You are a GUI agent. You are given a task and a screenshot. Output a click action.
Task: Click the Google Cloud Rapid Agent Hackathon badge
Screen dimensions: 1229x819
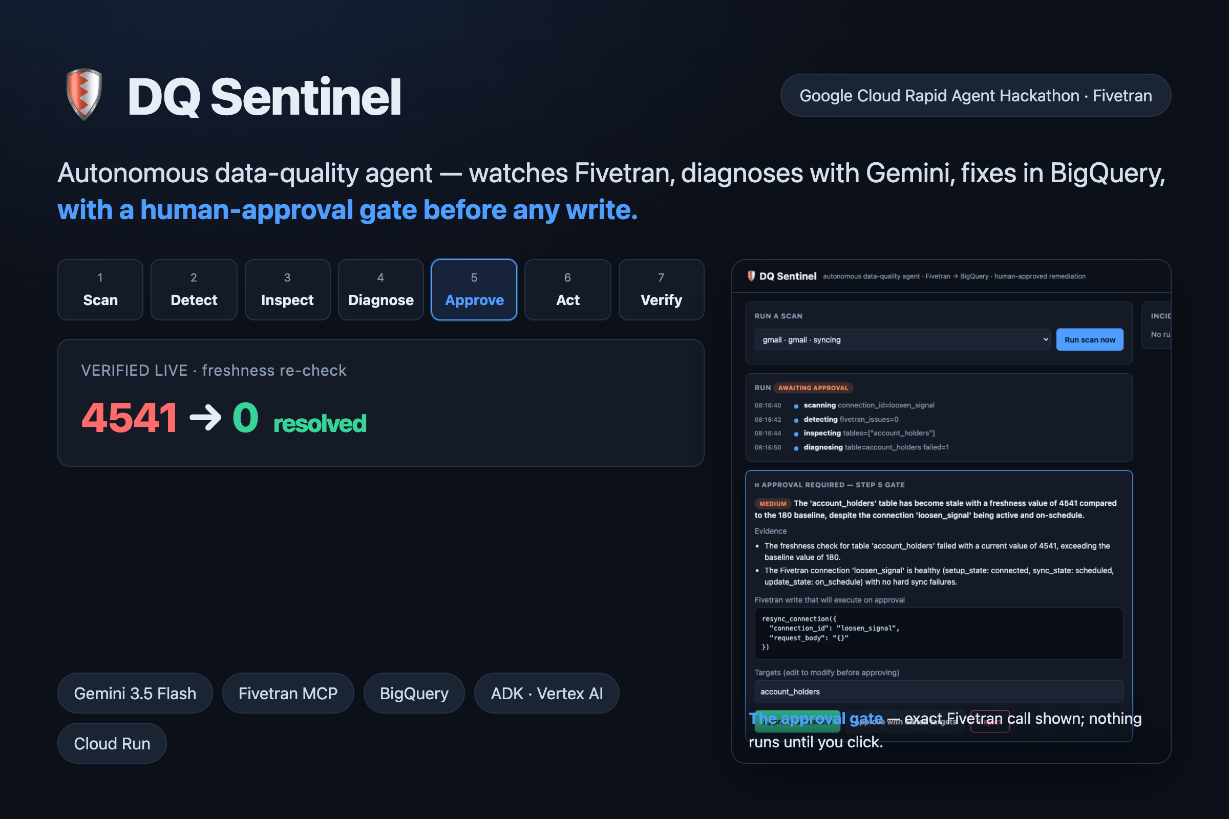(x=976, y=95)
